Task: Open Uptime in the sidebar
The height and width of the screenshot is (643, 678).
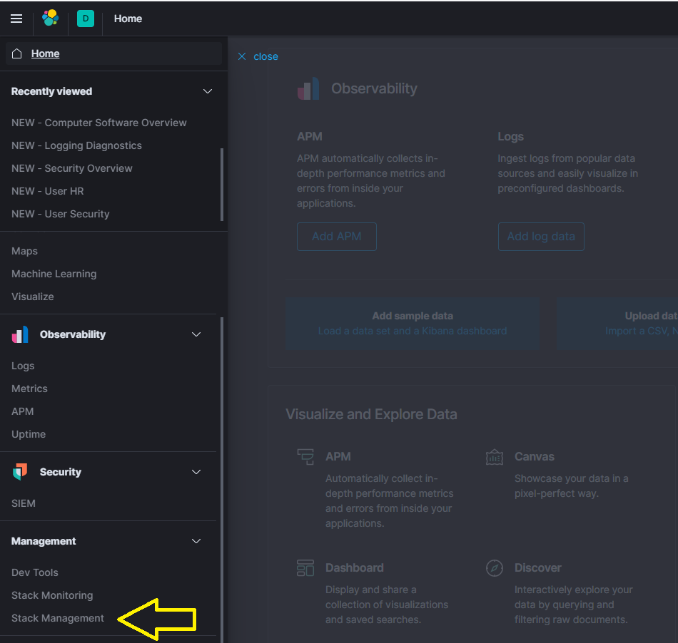Action: coord(29,434)
